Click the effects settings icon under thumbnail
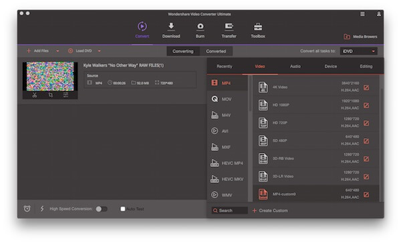Image resolution: width=401 pixels, height=243 pixels. click(65, 95)
